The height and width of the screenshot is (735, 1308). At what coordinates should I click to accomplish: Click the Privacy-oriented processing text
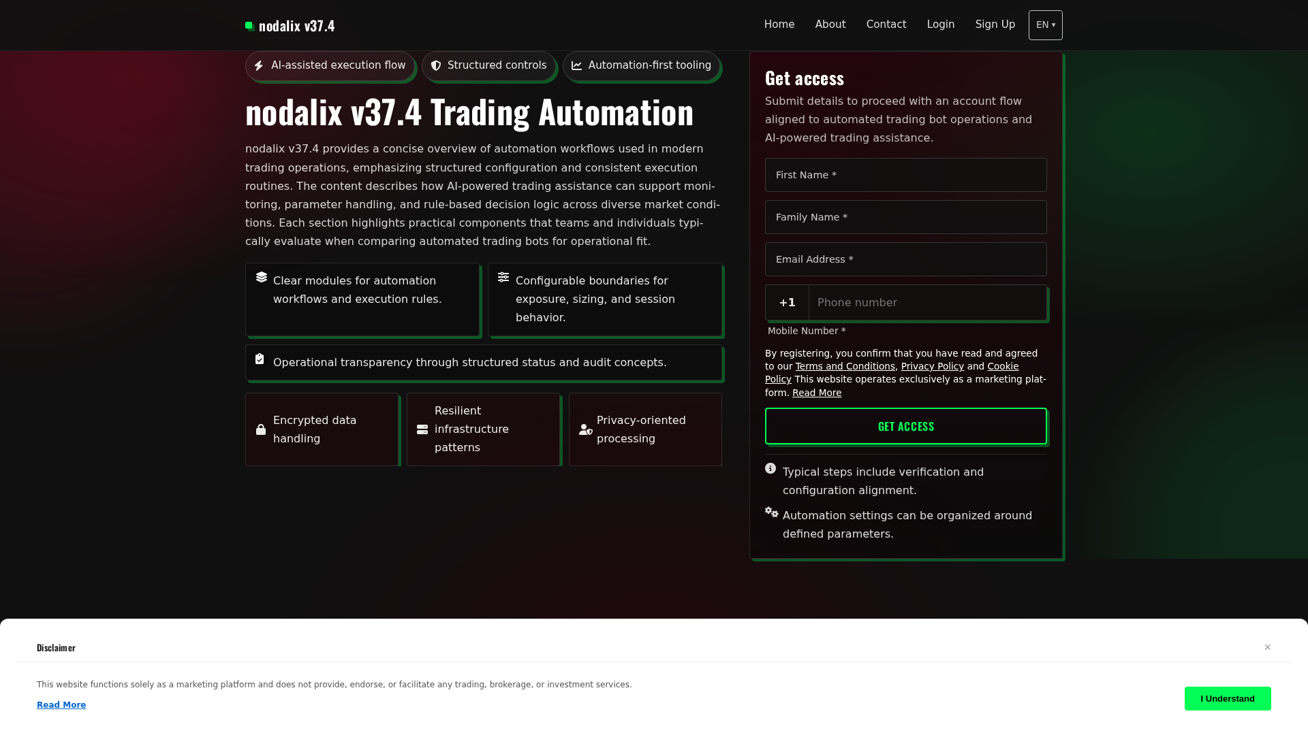point(641,429)
